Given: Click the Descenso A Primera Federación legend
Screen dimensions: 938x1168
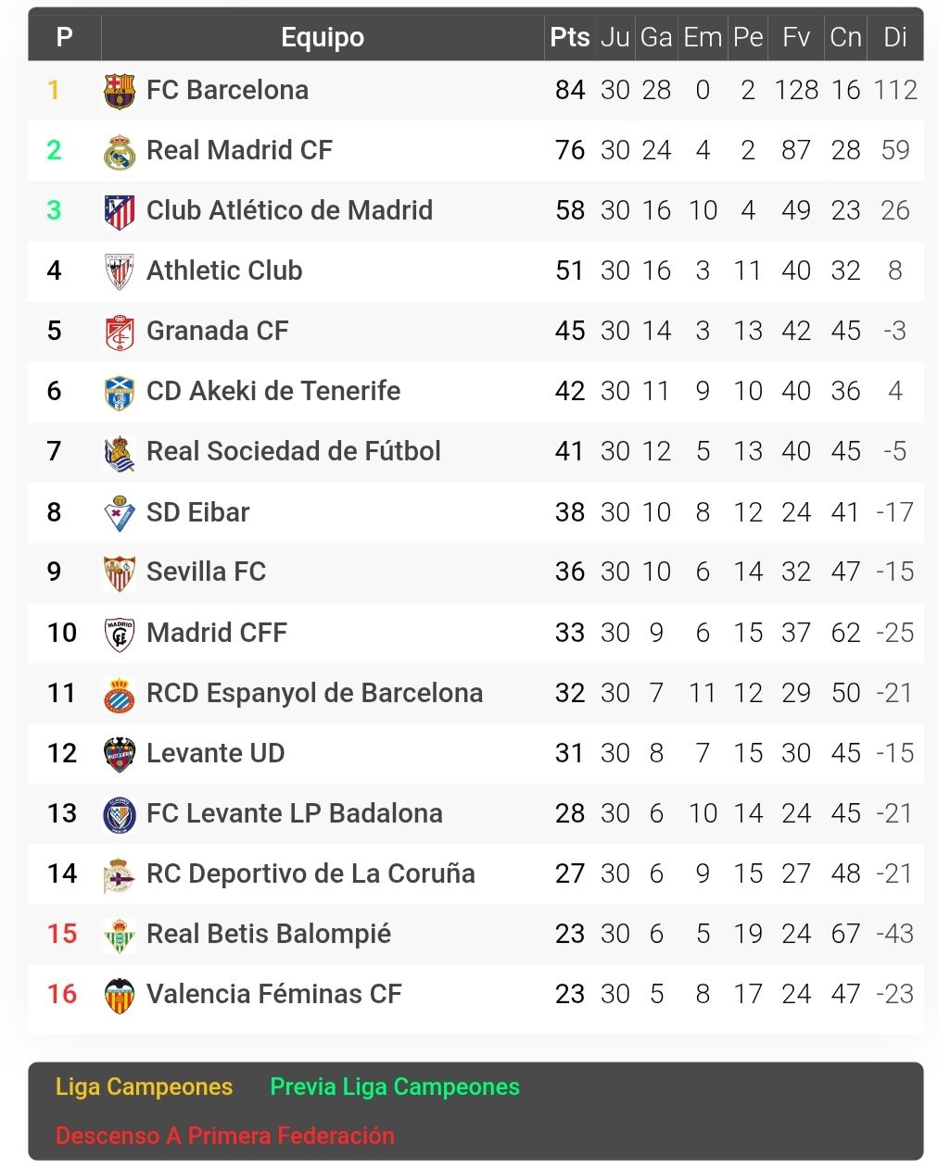Looking at the screenshot, I should [x=225, y=1136].
